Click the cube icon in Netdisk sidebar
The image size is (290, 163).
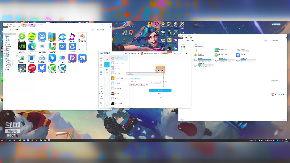(x=101, y=66)
